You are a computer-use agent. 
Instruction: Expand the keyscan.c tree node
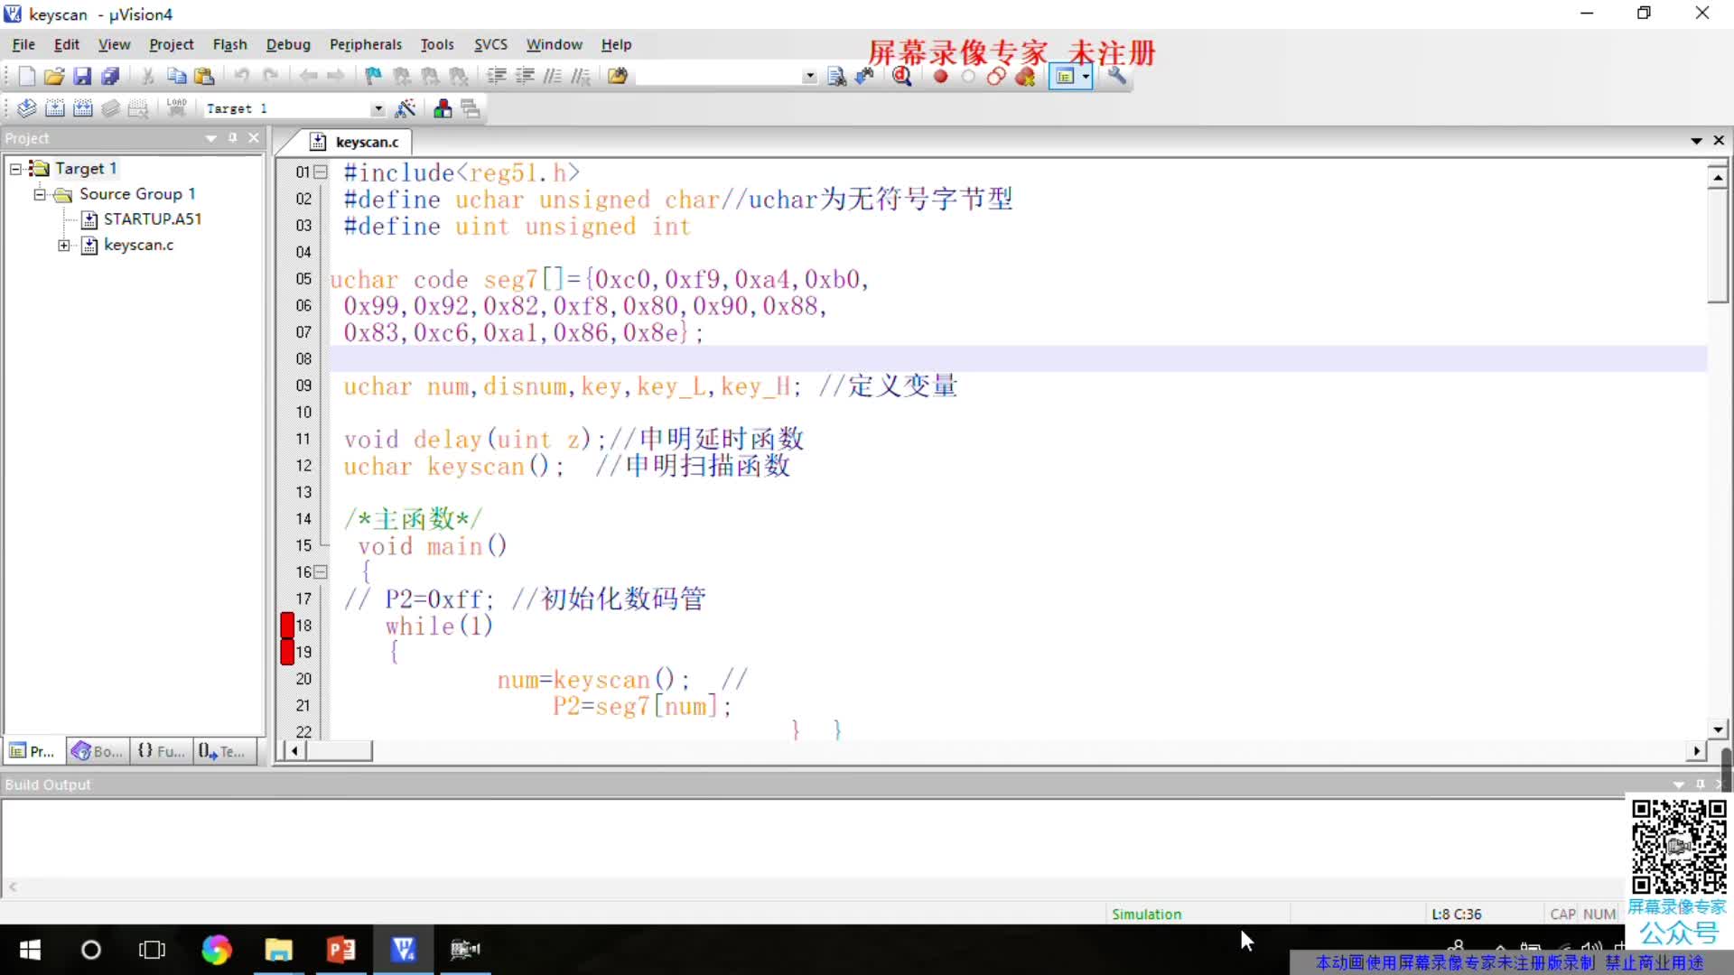64,245
